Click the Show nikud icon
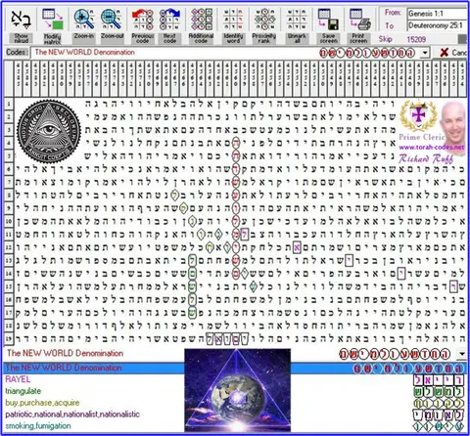The image size is (470, 436). pyautogui.click(x=22, y=20)
